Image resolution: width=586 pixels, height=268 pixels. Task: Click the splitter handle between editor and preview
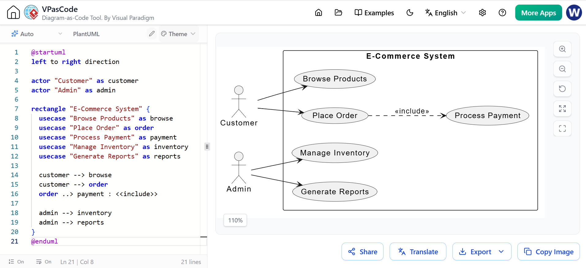coord(207,147)
